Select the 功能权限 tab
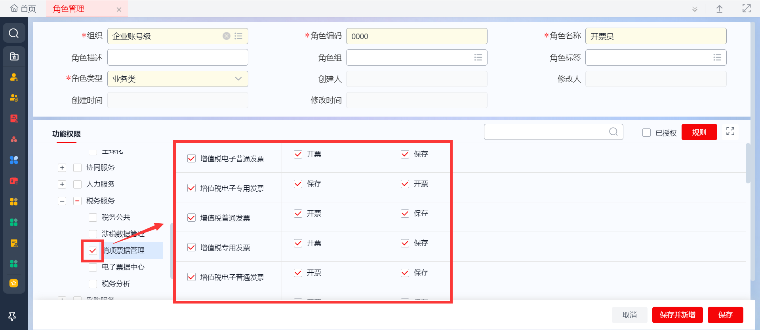760x330 pixels. click(x=67, y=134)
